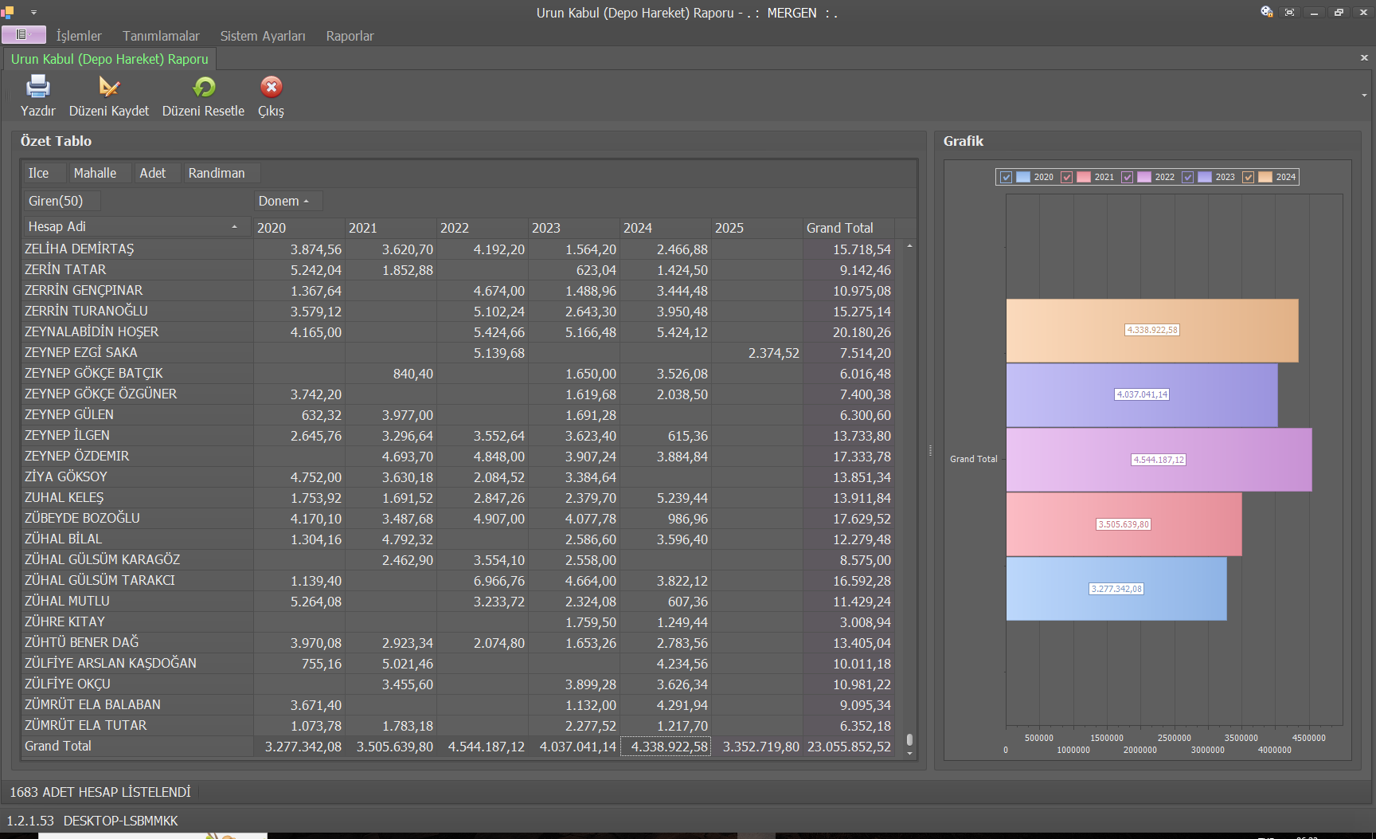Select the ZEYNEP GÜLEN row name cell
Image resolution: width=1376 pixels, height=839 pixels.
tap(69, 414)
